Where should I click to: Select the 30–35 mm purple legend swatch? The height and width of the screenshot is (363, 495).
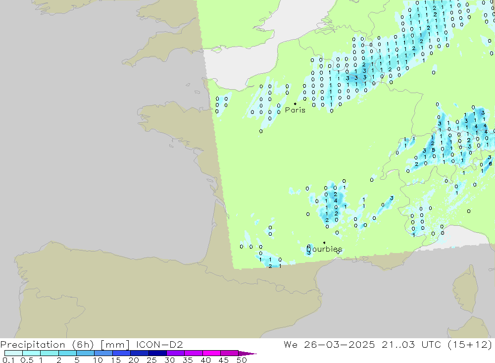click(176, 353)
